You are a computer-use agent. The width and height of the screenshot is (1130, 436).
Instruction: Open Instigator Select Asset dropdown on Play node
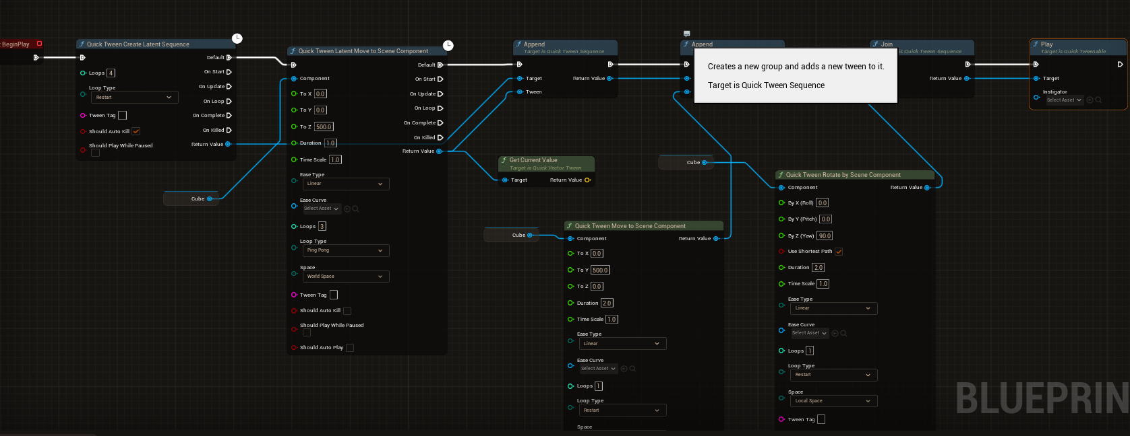(x=1064, y=100)
